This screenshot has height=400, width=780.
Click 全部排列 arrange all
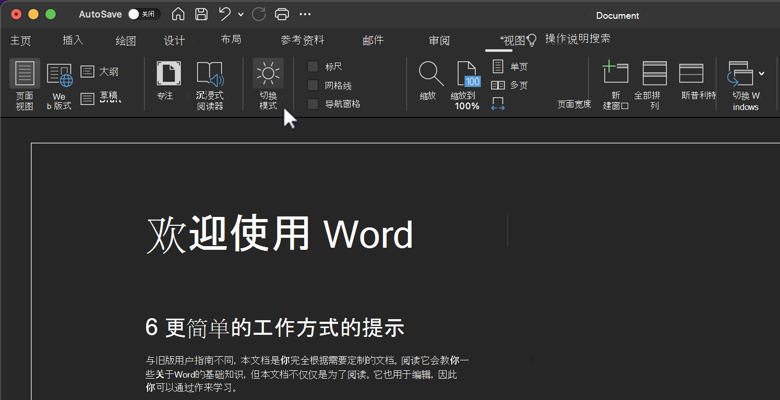pyautogui.click(x=654, y=86)
